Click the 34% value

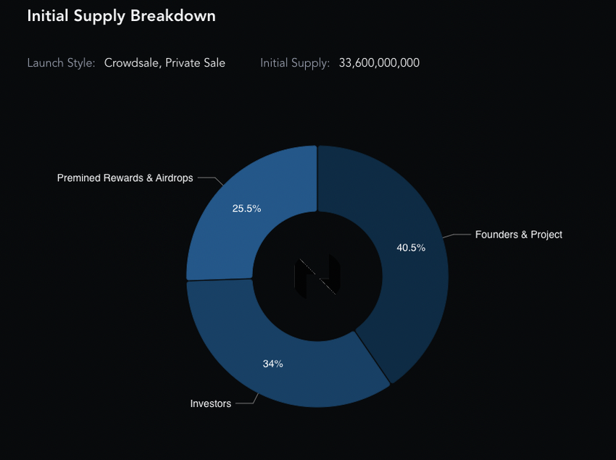click(272, 364)
